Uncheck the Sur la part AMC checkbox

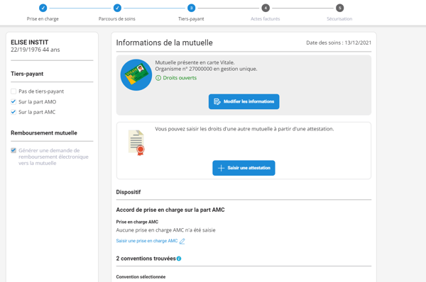13,112
